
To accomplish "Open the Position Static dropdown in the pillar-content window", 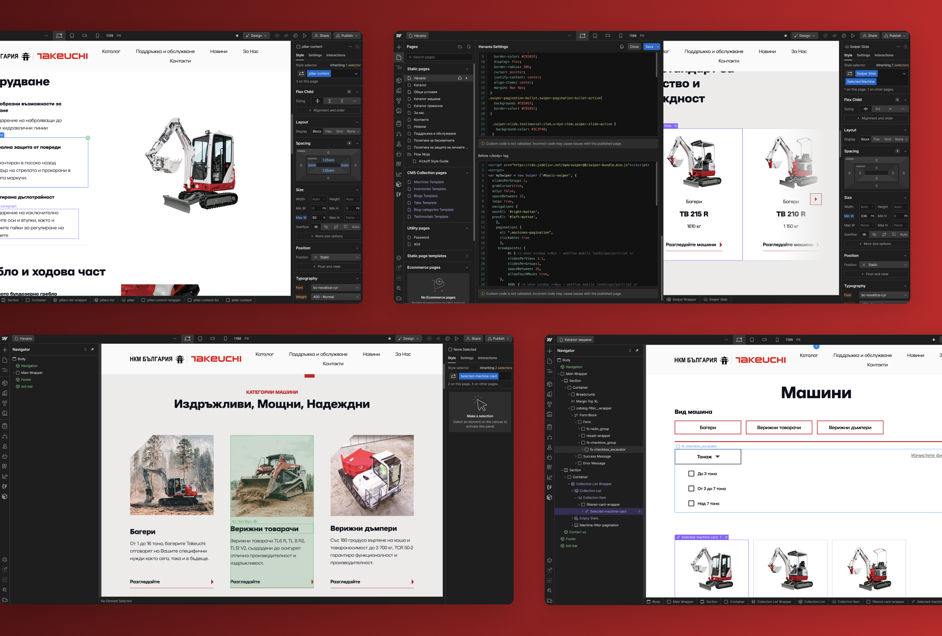I will (336, 257).
